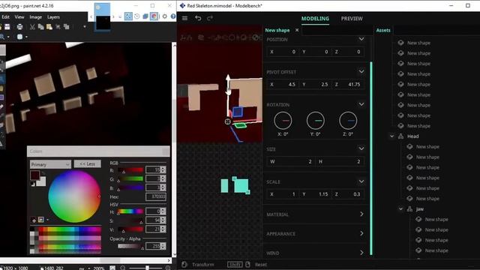Screen dimensions: 480x270
Task: Click the Z rotation dial
Action: click(348, 121)
